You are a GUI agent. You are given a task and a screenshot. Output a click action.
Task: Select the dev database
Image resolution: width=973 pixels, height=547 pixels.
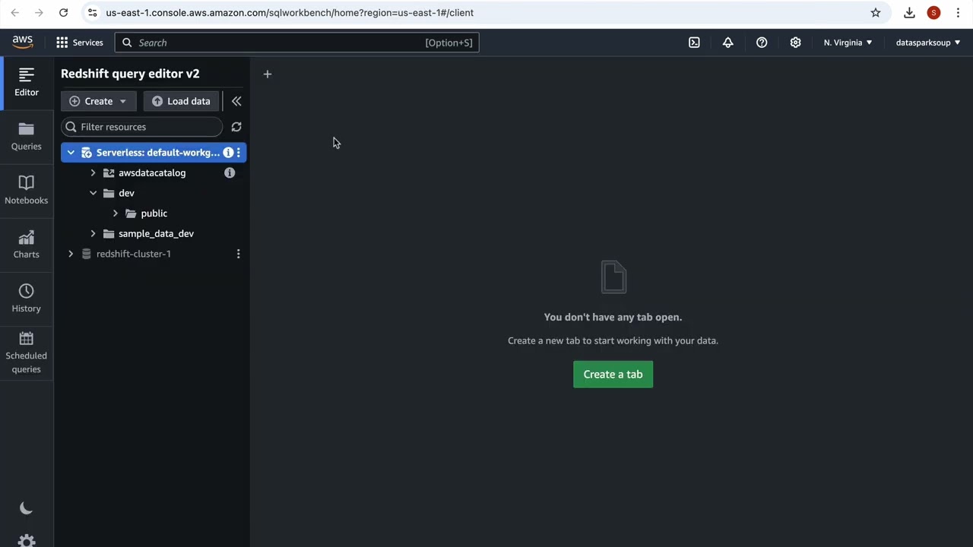click(x=126, y=193)
